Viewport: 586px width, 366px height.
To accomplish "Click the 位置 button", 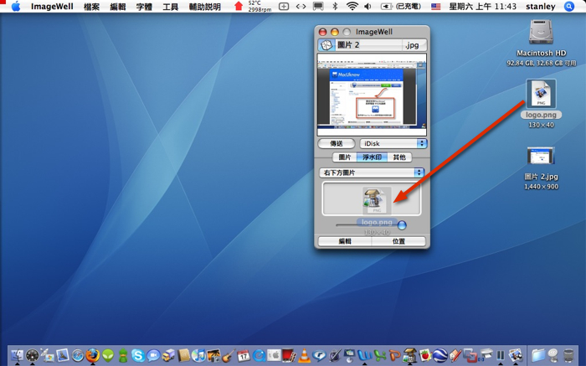I will 398,241.
